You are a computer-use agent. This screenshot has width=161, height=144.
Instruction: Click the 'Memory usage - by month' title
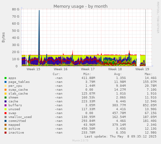(80, 6)
